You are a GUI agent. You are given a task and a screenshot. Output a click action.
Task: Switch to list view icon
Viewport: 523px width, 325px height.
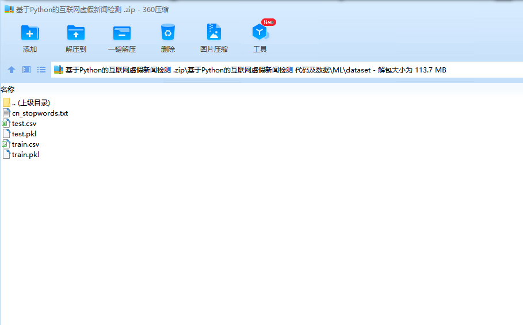(x=41, y=70)
